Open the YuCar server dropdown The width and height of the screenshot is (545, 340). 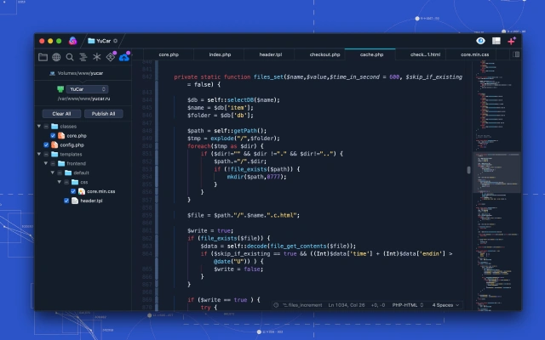pyautogui.click(x=87, y=89)
